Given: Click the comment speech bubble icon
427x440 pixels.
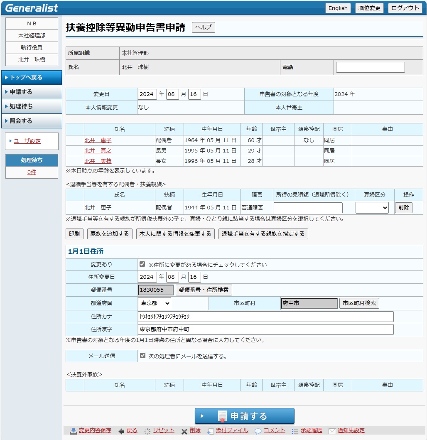Looking at the screenshot, I should coord(258,431).
